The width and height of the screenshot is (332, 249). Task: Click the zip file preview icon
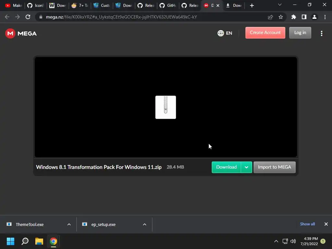coord(166,107)
